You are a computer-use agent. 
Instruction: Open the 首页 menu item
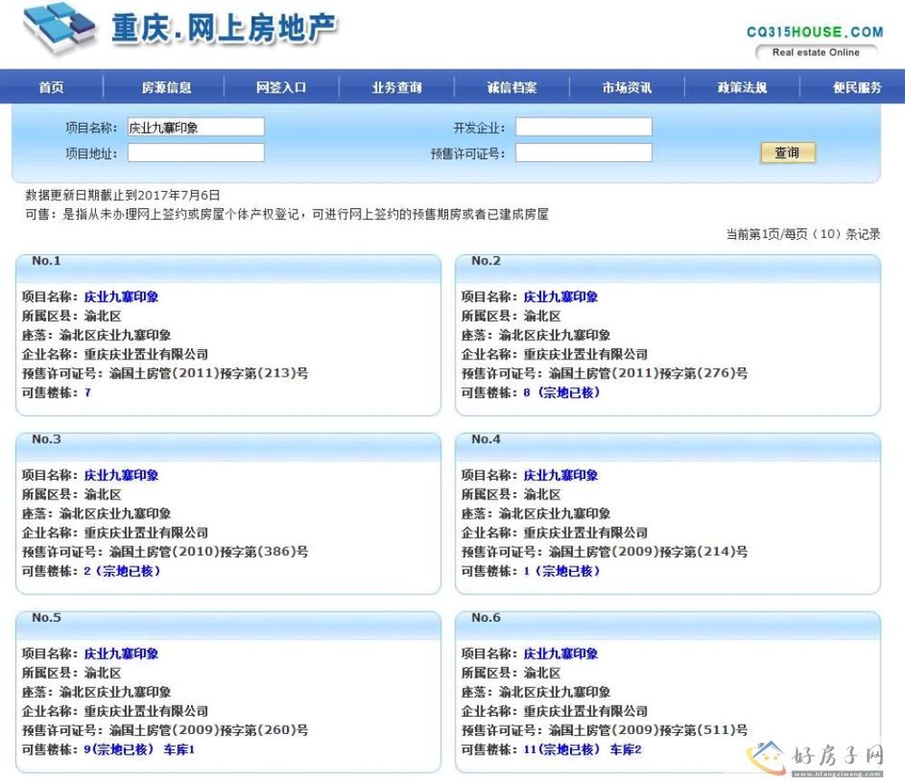52,87
